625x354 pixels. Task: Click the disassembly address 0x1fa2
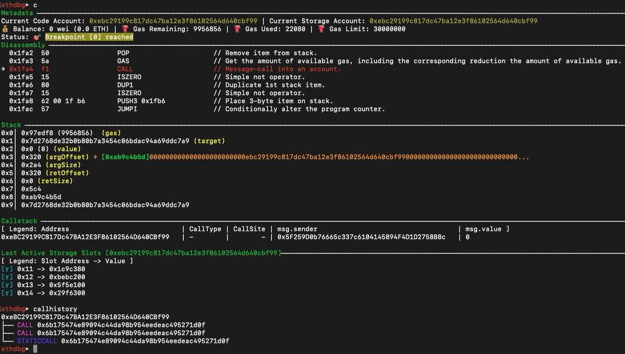click(21, 53)
